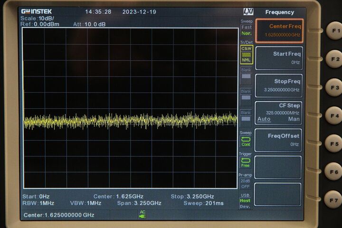Click the Start: 0Hz readout
Screen dimensions: 342x228
(36, 196)
